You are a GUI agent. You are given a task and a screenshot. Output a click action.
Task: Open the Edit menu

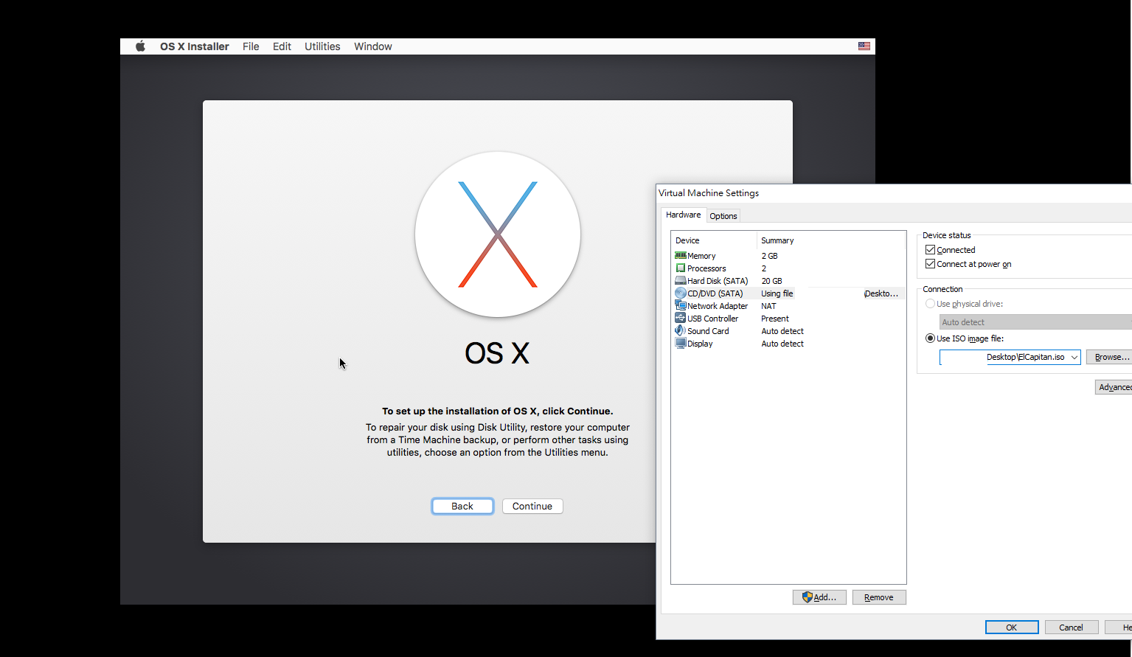(x=282, y=46)
